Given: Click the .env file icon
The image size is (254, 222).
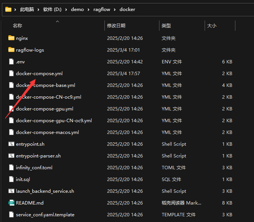Looking at the screenshot, I should coord(11,61).
